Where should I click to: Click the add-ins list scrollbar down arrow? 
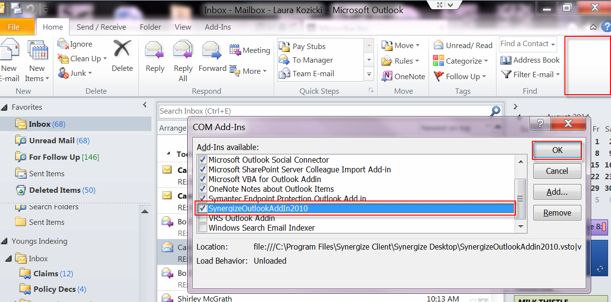point(520,227)
